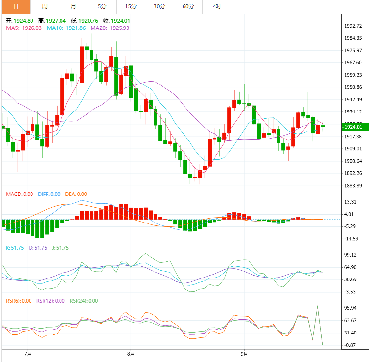Click the DEA value label
Viewport: 369px width, 362px height.
point(76,194)
